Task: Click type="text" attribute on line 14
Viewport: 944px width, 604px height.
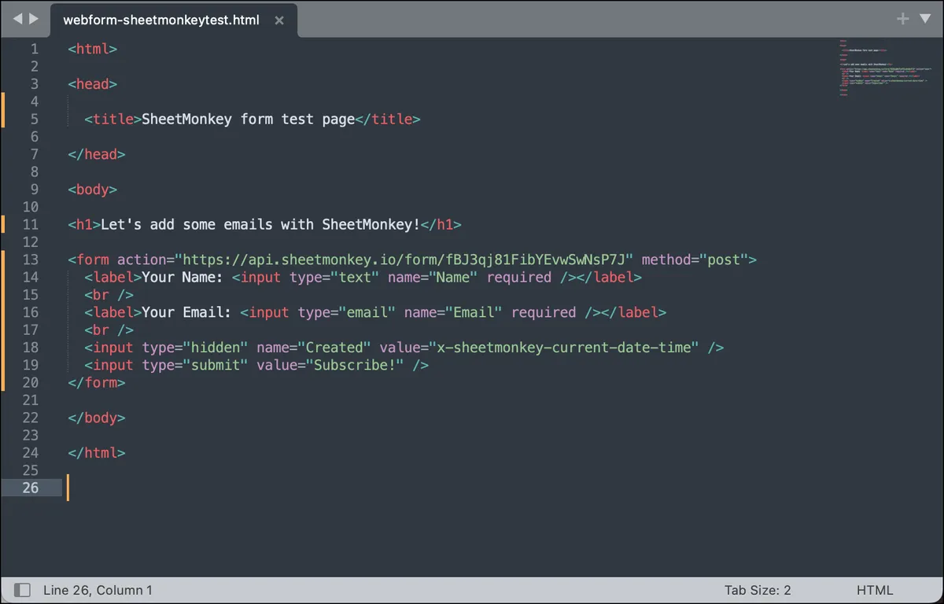Action: coord(334,278)
